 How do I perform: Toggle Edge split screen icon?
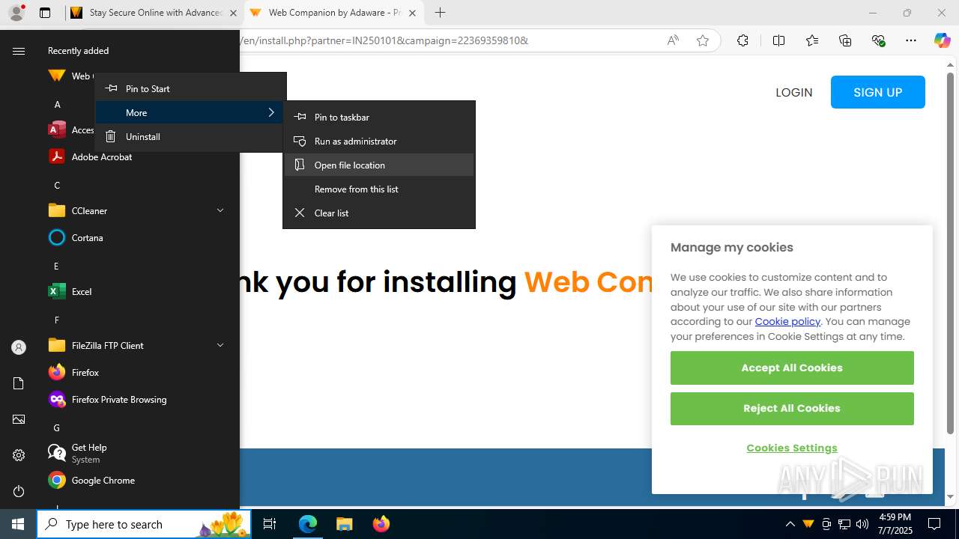[x=778, y=40]
